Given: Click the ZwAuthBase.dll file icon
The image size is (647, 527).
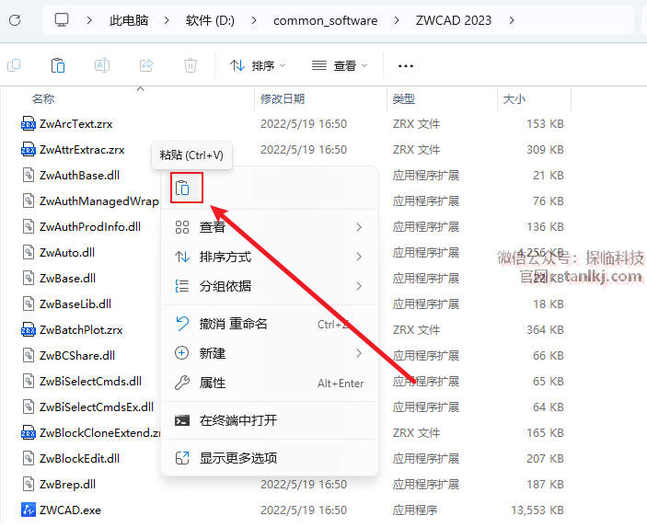Looking at the screenshot, I should tap(28, 176).
